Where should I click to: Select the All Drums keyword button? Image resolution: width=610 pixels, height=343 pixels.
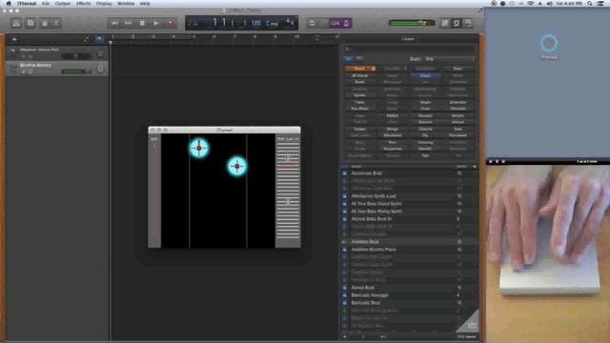tap(360, 75)
